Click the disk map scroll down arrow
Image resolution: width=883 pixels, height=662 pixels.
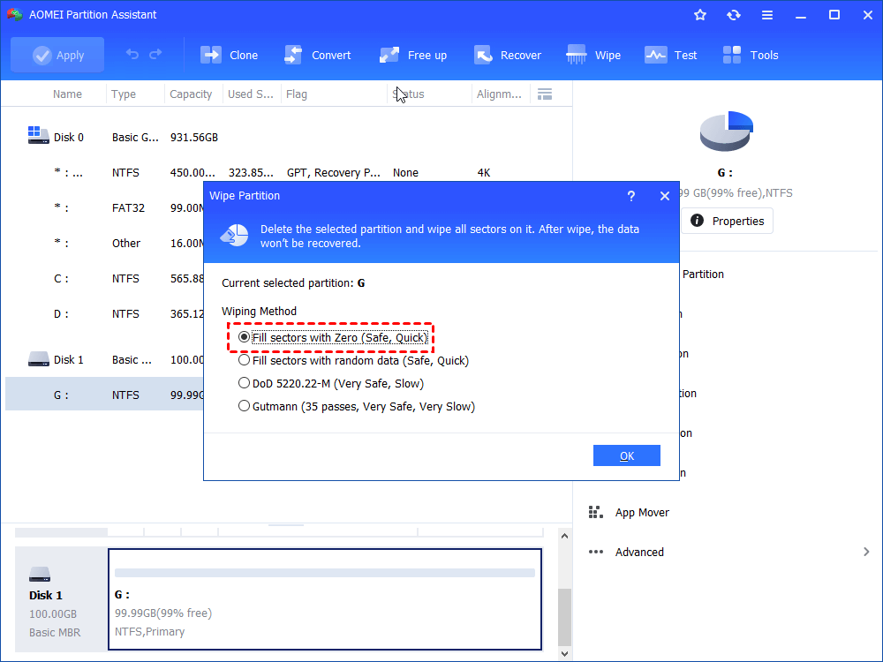coord(564,653)
